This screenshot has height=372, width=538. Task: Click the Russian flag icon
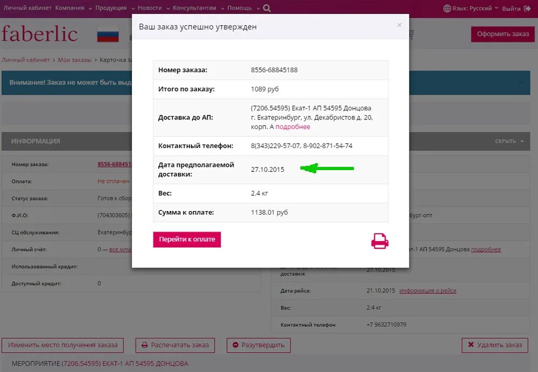108,34
